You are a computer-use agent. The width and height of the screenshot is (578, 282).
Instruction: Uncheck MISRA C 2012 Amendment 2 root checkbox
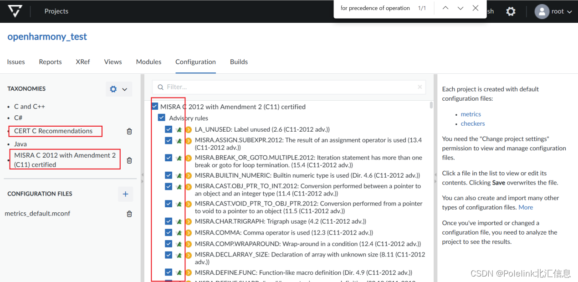click(x=155, y=107)
